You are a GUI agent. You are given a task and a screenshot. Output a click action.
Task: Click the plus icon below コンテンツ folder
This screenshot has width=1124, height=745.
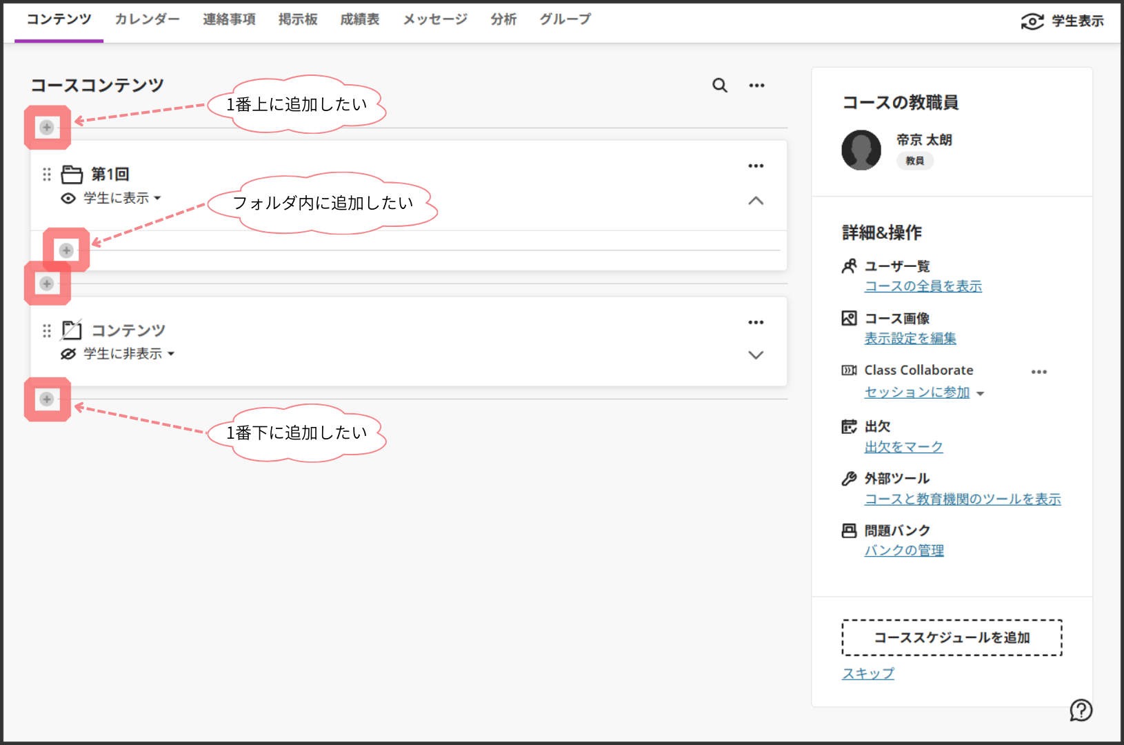point(47,399)
